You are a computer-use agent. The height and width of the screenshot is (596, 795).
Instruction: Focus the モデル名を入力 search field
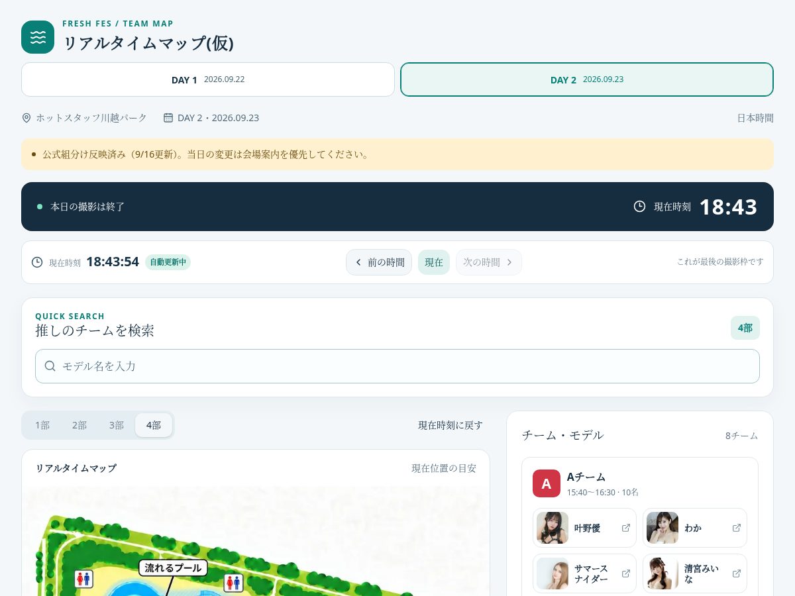[x=397, y=366]
